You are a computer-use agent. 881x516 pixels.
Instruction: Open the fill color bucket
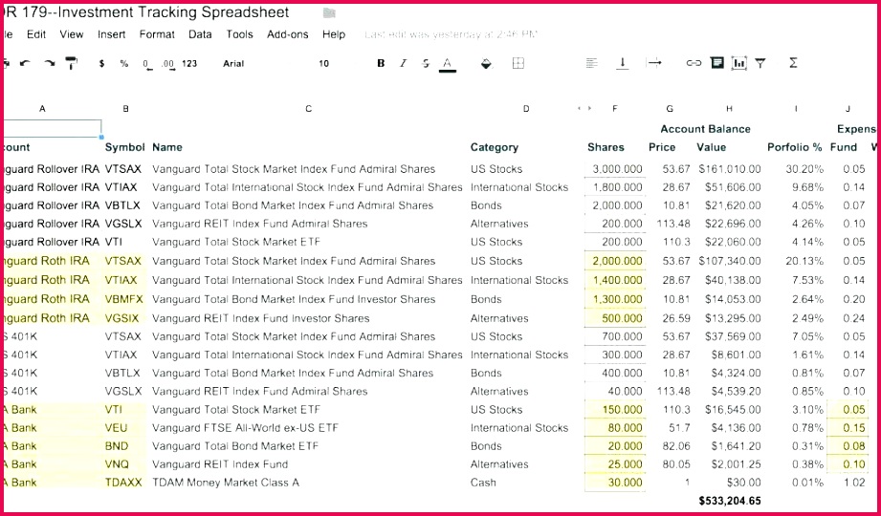487,64
